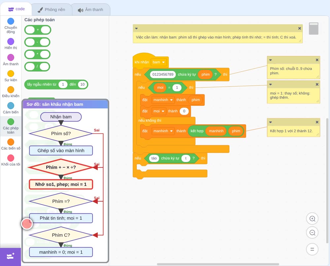The height and width of the screenshot is (266, 330).
Task: Edit the "t" field after "chứa ký tự"
Action: (186, 158)
